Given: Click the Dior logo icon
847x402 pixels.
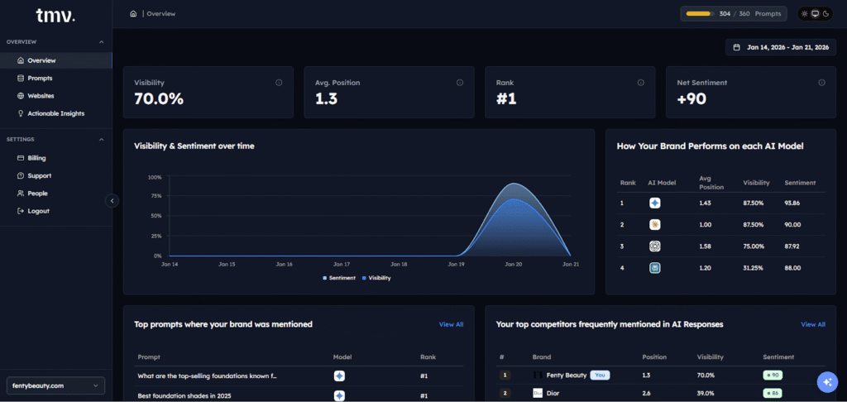Looking at the screenshot, I should [538, 394].
